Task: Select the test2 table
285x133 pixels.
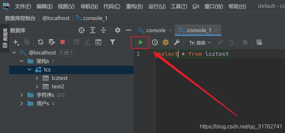Action: (58, 87)
